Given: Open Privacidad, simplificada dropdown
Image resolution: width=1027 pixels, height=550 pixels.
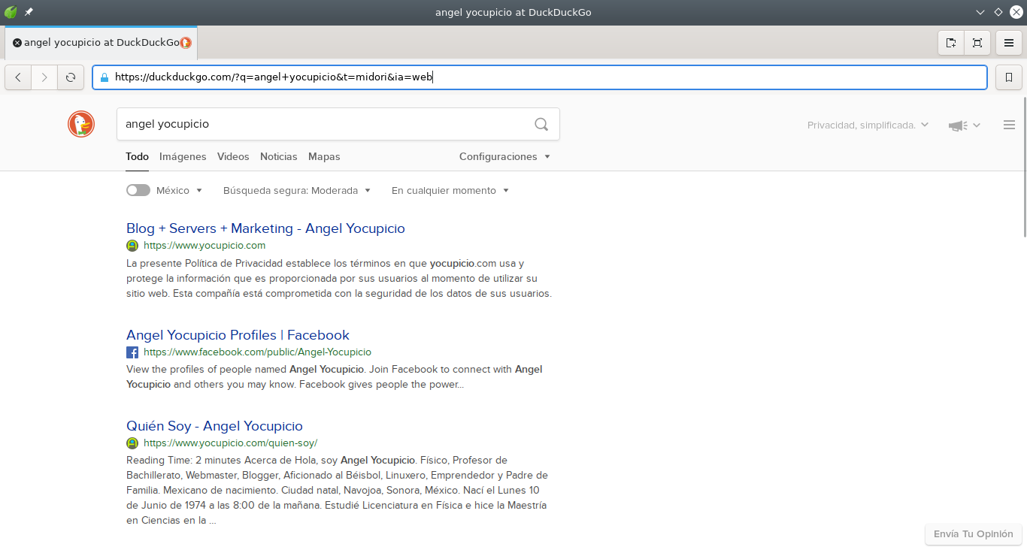Looking at the screenshot, I should (868, 125).
